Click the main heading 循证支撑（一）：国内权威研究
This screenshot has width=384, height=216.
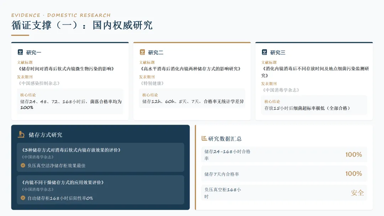coord(82,25)
